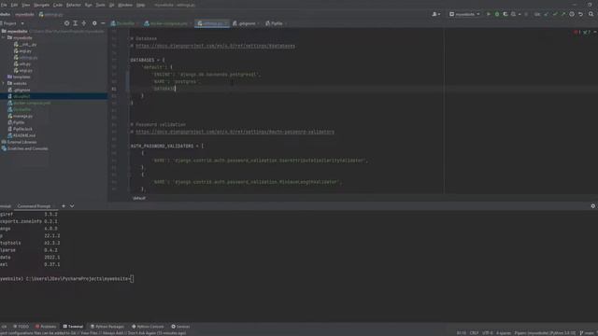598x336 pixels.
Task: Click the CRLF line separator status entry
Action: pos(474,333)
